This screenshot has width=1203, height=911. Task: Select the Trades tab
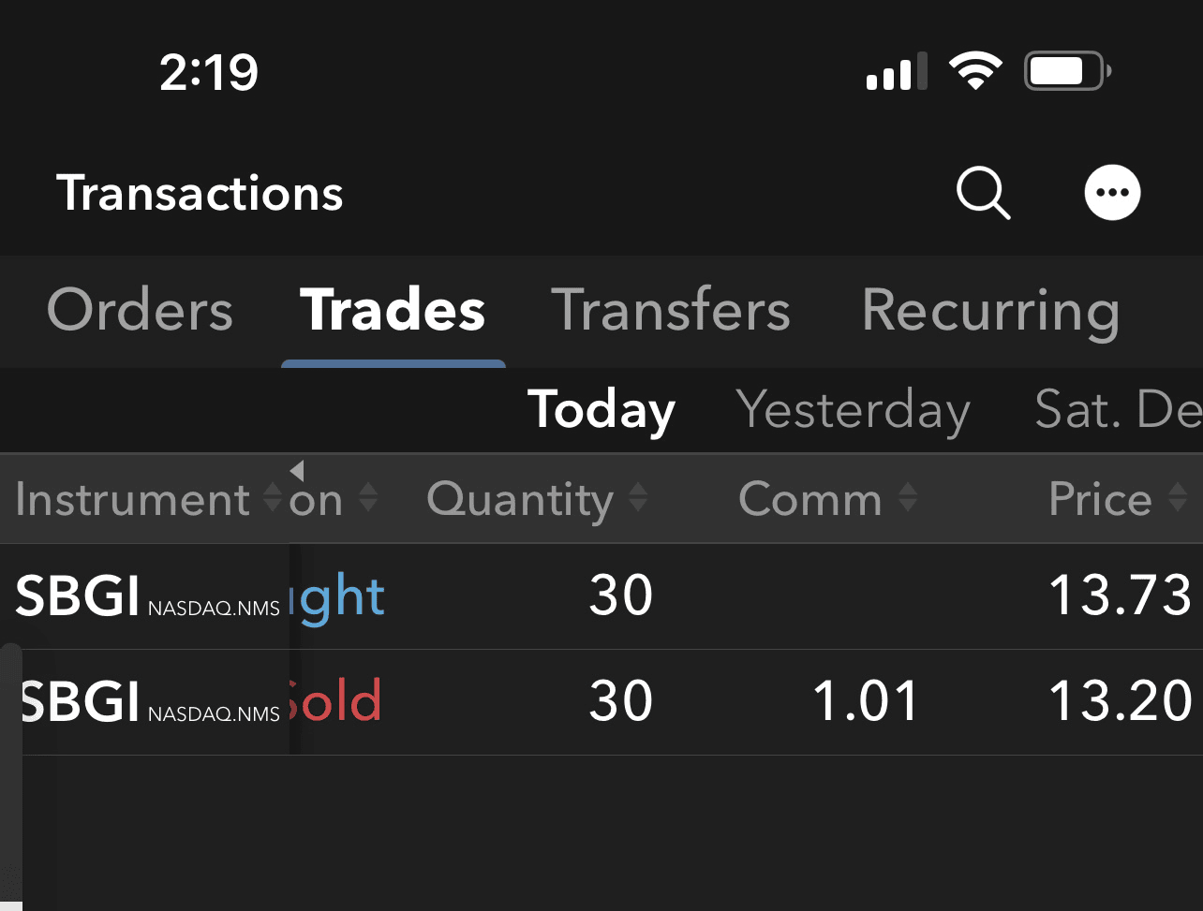tap(393, 311)
